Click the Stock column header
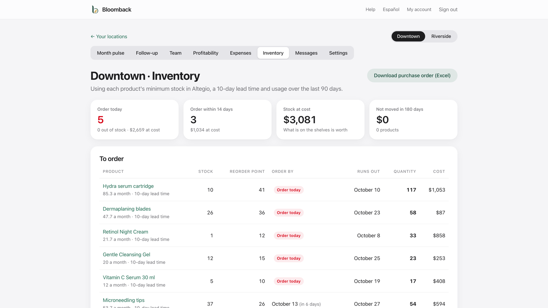The width and height of the screenshot is (548, 308). coord(206,171)
